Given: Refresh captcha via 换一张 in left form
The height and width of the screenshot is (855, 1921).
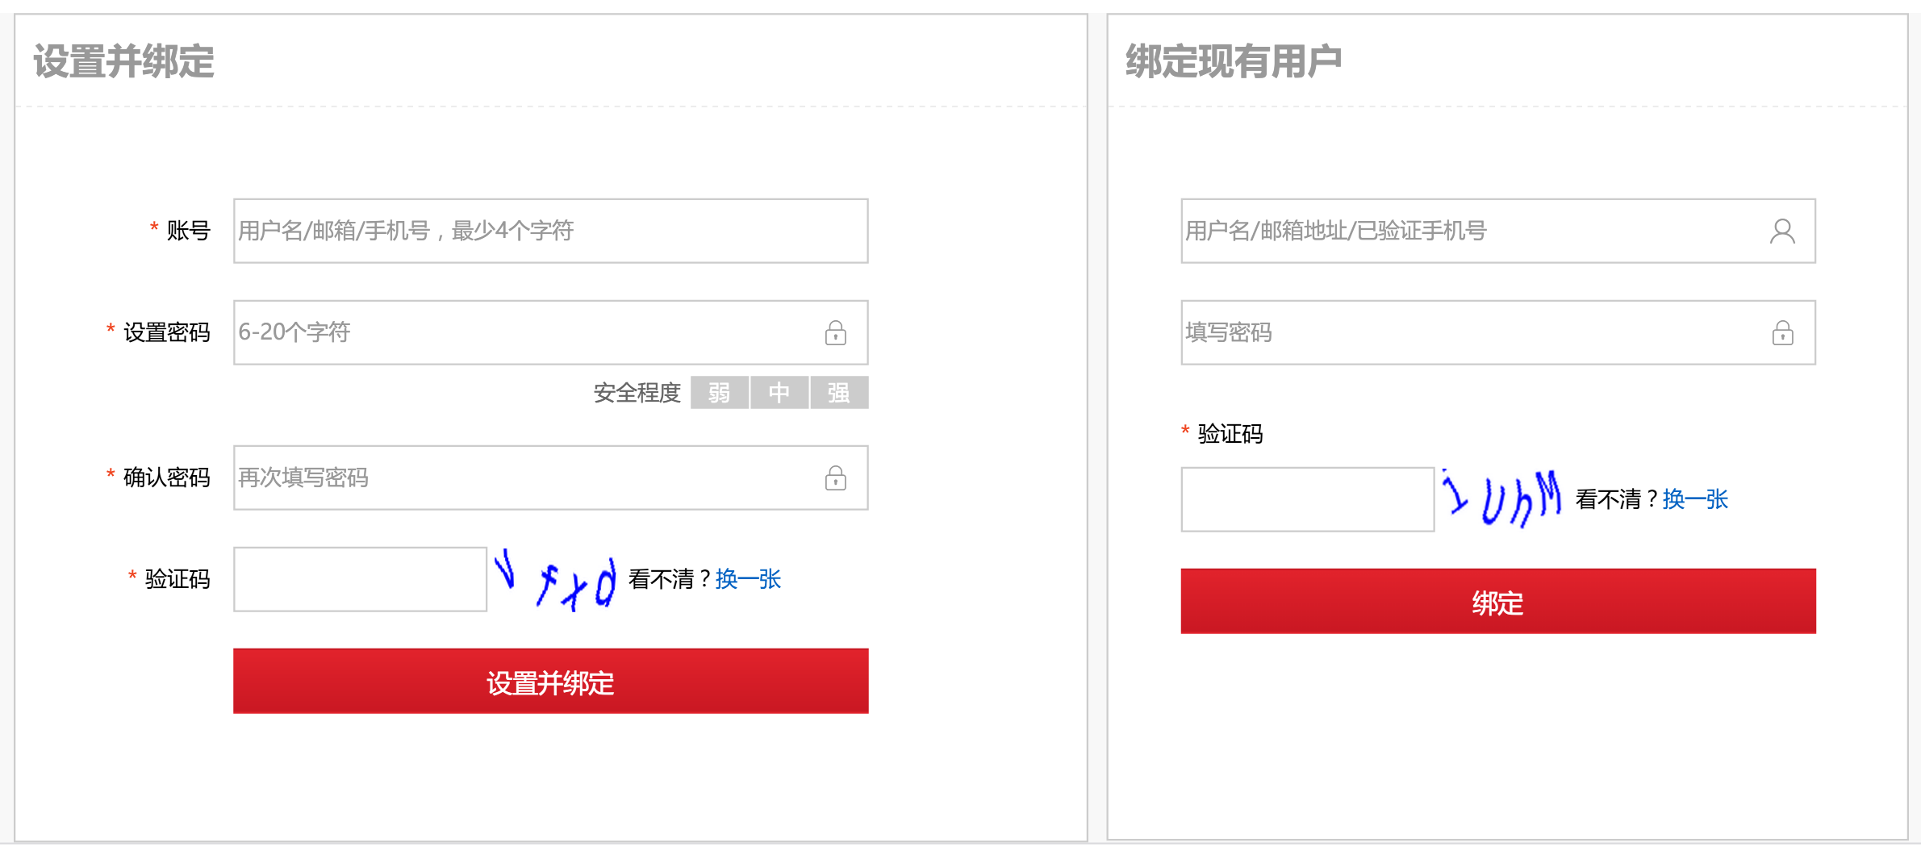Looking at the screenshot, I should click(748, 579).
